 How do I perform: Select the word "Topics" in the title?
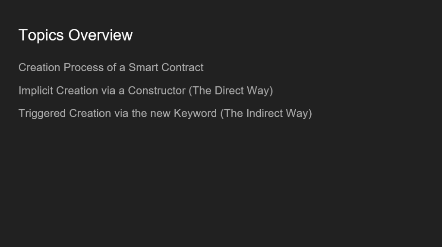pyautogui.click(x=41, y=35)
